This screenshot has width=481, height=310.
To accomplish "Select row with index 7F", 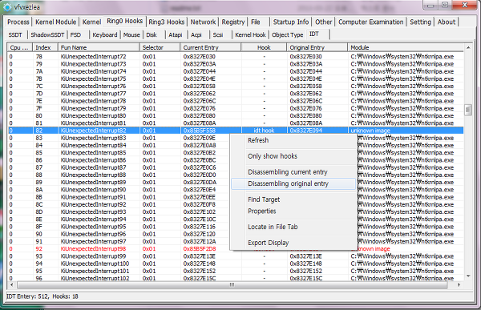I will tap(236, 108).
